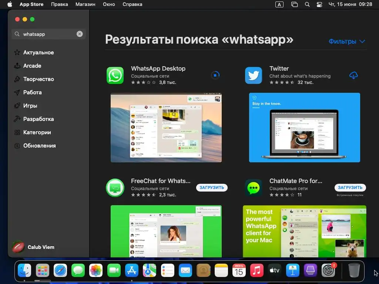The image size is (379, 284).
Task: Open the WhatsApp Desktop app icon
Action: (x=115, y=75)
